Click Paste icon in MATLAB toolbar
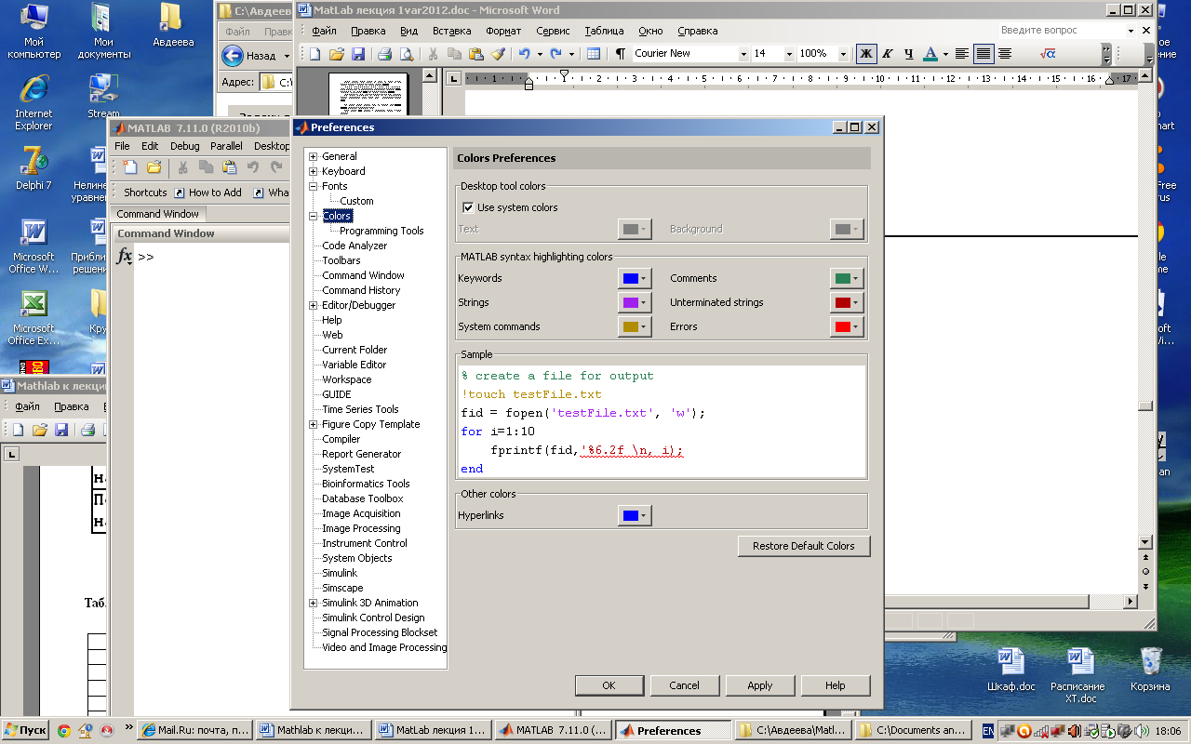This screenshot has height=744, width=1191. pyautogui.click(x=229, y=167)
